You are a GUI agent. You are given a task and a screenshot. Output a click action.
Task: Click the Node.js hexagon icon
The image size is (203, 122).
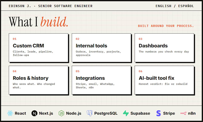tap(61, 113)
